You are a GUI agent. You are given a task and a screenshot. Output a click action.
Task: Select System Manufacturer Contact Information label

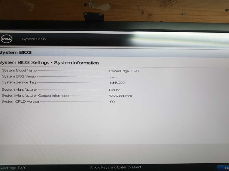click(x=36, y=96)
